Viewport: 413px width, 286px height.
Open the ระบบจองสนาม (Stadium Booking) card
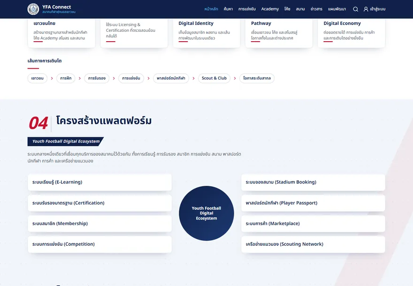tap(313, 182)
